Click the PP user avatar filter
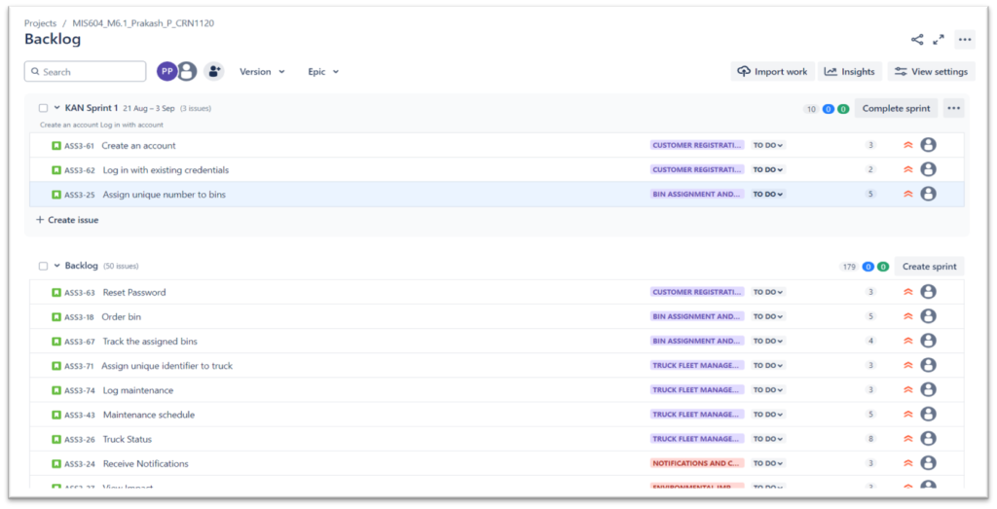The width and height of the screenshot is (997, 509). (166, 71)
